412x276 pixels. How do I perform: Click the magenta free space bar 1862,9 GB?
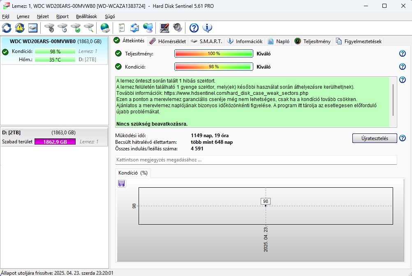tap(55, 142)
